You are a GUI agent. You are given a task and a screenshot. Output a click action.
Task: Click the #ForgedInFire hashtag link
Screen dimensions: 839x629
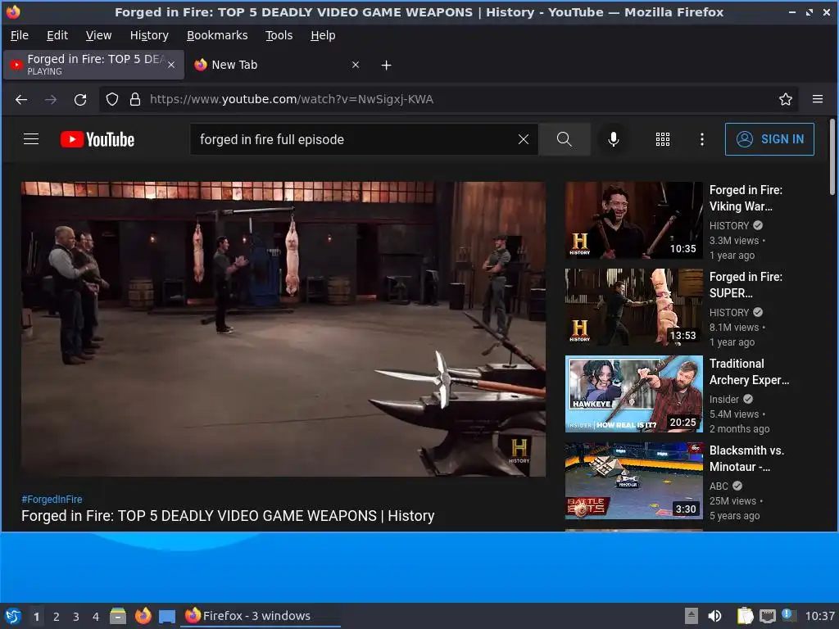point(52,499)
